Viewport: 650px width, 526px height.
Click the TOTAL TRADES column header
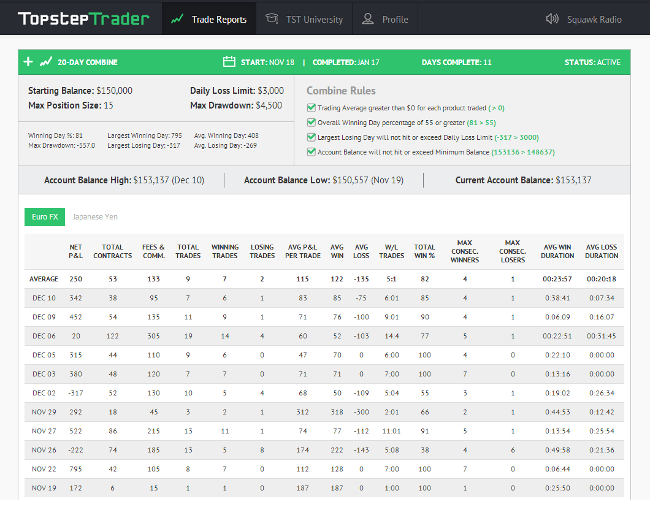188,251
